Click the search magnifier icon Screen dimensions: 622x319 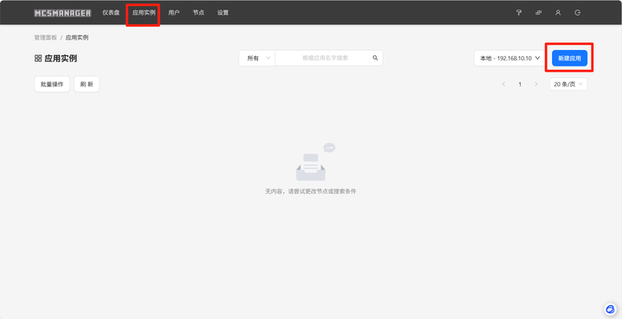click(x=375, y=58)
